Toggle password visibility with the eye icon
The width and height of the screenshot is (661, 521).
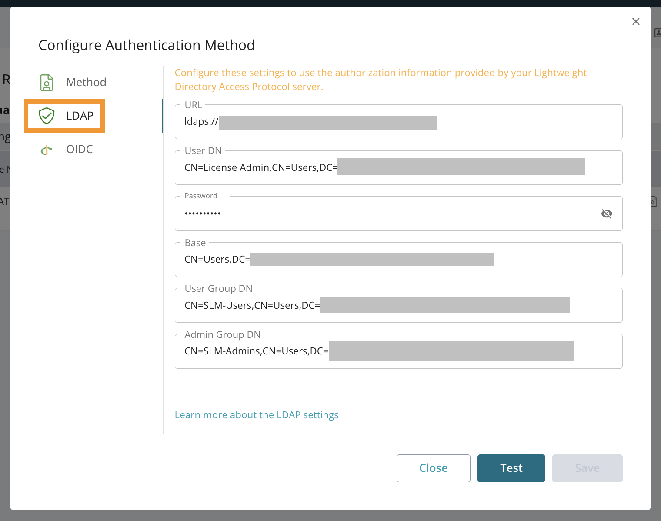tap(606, 214)
